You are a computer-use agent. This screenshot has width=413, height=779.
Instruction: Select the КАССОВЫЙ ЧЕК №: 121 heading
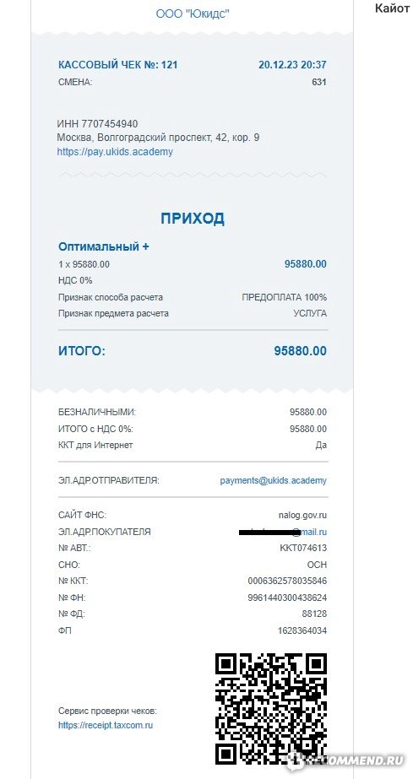pyautogui.click(x=117, y=65)
